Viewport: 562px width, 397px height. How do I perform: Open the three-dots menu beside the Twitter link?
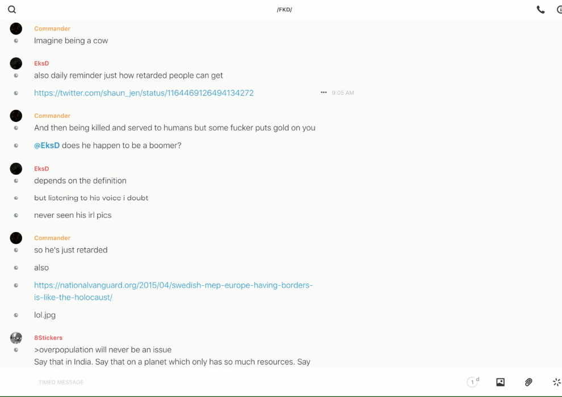324,92
